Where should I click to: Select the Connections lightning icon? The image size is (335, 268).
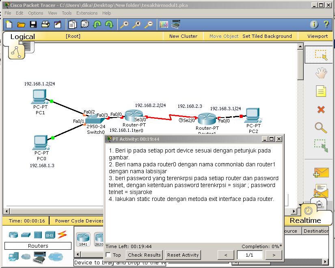[62, 235]
